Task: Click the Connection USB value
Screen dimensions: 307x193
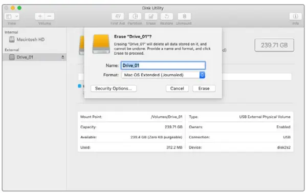Action: click(x=287, y=137)
